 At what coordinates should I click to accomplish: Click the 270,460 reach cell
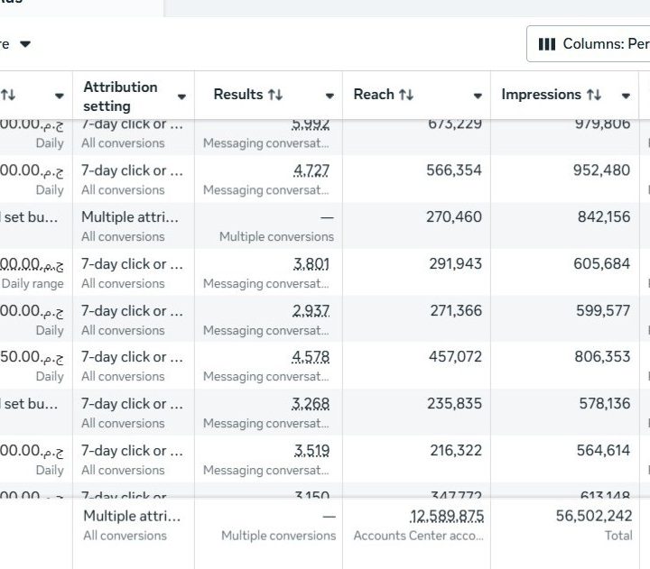tap(454, 217)
